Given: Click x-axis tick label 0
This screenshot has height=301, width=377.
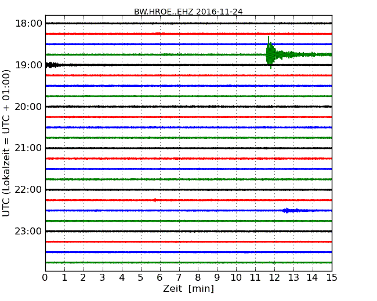Looking at the screenshot, I should click(x=45, y=278).
